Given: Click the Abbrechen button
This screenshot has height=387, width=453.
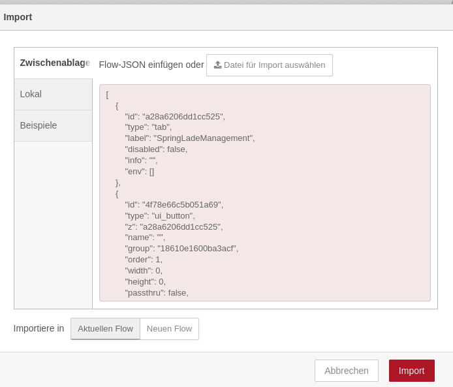Looking at the screenshot, I should coord(347,371).
